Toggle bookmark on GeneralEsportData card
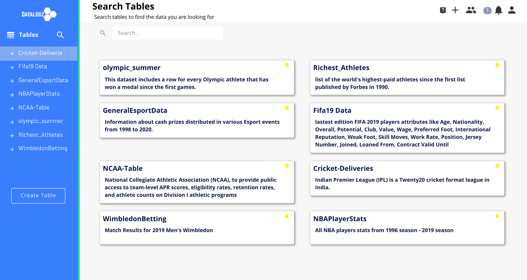Viewport: 527px width, 280px height. coord(287,108)
